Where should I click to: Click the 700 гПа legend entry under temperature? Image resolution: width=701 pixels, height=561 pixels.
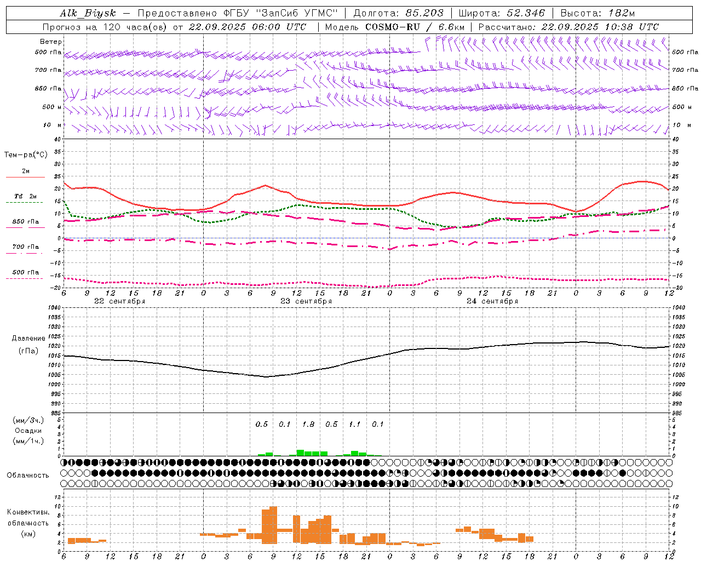coord(25,247)
